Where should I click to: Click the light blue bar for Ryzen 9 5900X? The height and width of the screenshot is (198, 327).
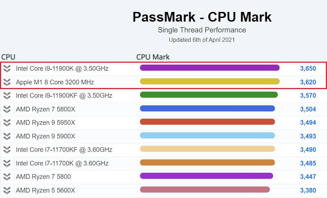pos(207,136)
